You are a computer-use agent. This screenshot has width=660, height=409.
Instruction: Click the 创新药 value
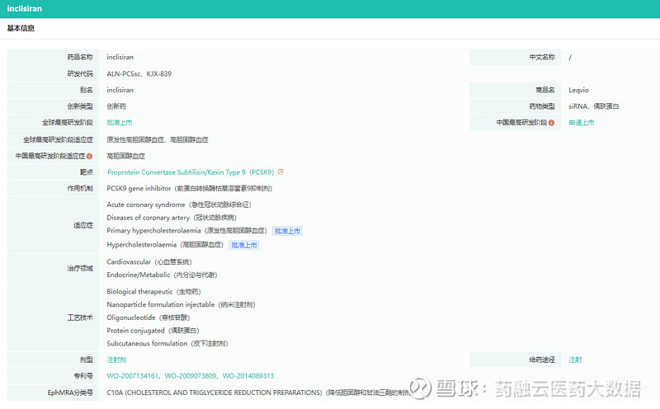[116, 106]
